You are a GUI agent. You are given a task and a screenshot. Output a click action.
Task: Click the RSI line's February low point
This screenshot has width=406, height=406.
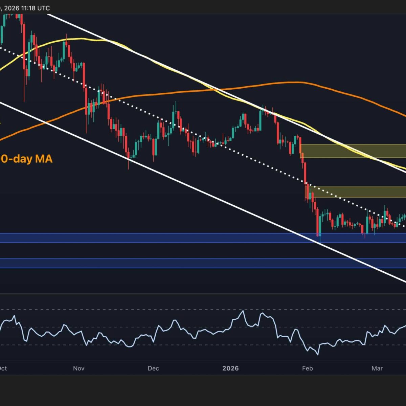click(x=317, y=354)
